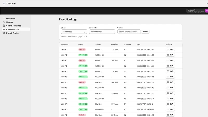Click date 18/03/2026, 19:22:05

tap(145, 93)
